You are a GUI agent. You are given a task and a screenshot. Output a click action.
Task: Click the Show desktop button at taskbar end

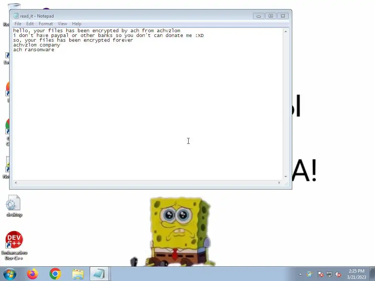tap(372, 274)
